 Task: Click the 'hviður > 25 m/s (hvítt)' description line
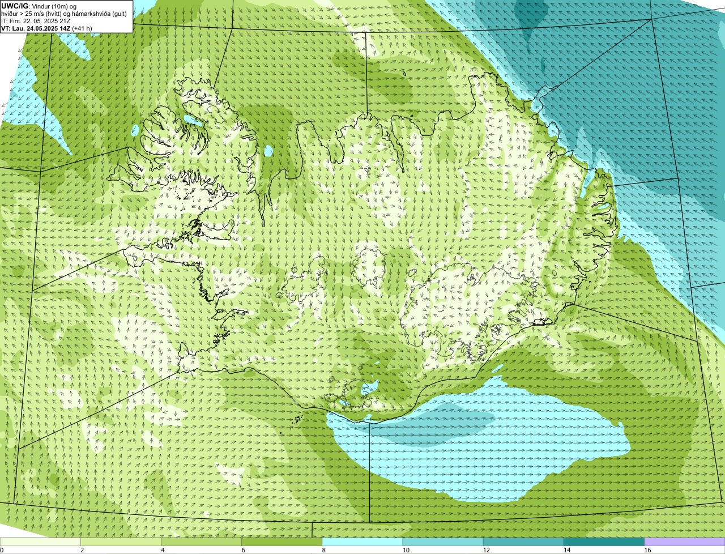click(x=64, y=14)
